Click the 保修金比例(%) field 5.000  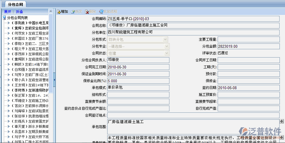138,81
